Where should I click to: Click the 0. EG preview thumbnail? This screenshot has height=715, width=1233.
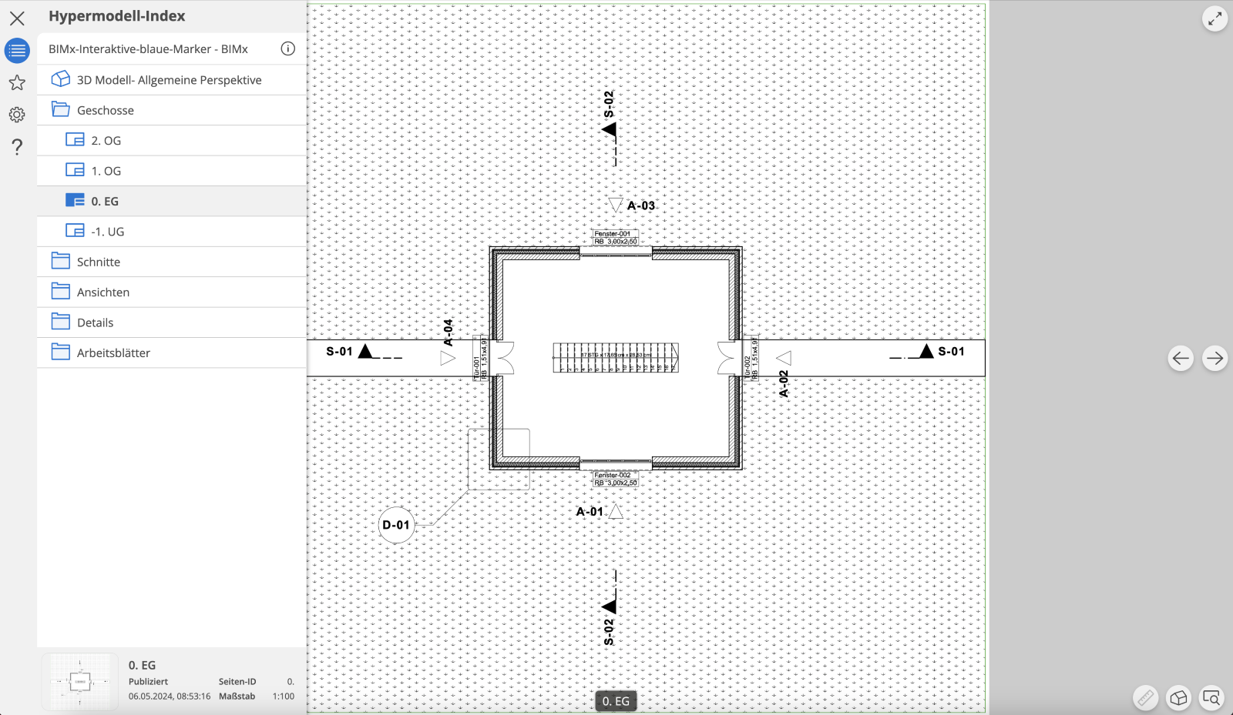(x=80, y=681)
